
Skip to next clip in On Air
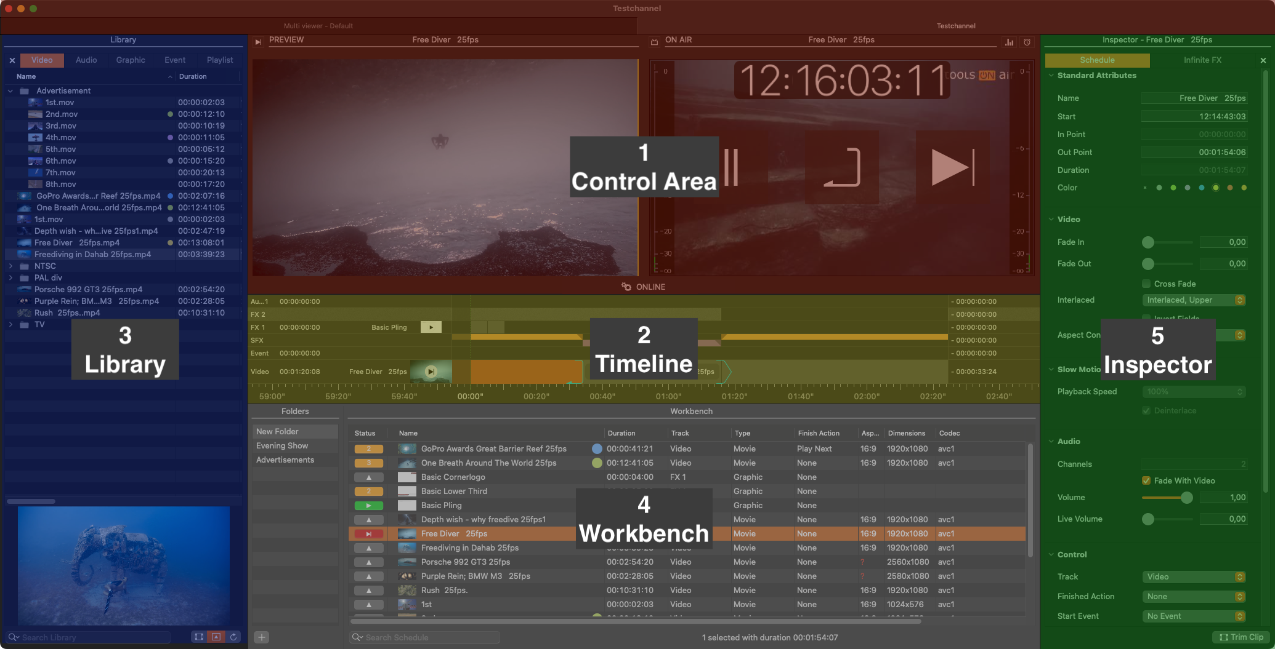coord(952,167)
